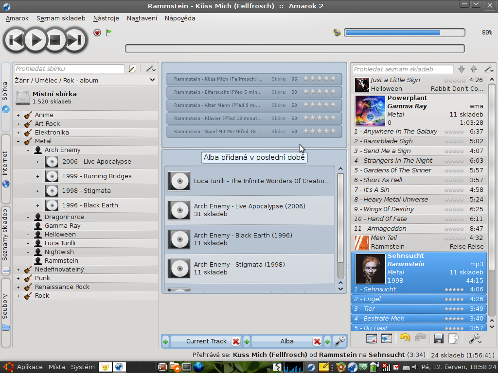Rate Rammstein - Alter Mann with the stars
The image size is (498, 373).
click(319, 105)
